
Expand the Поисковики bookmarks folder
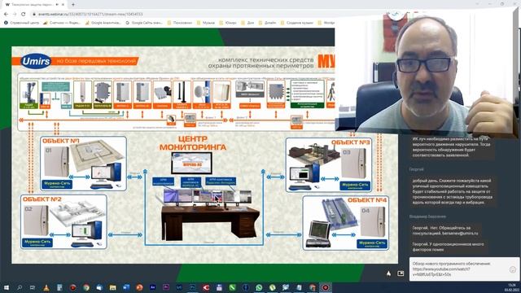coord(180,23)
